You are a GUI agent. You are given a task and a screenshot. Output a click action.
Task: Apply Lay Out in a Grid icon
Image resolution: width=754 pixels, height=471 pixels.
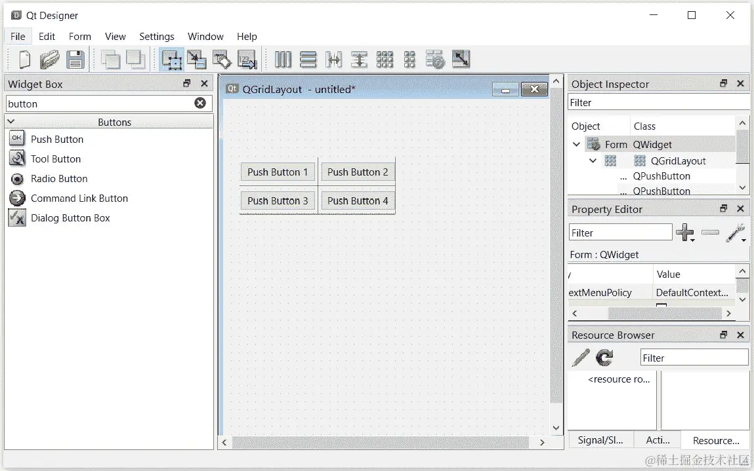(x=385, y=60)
